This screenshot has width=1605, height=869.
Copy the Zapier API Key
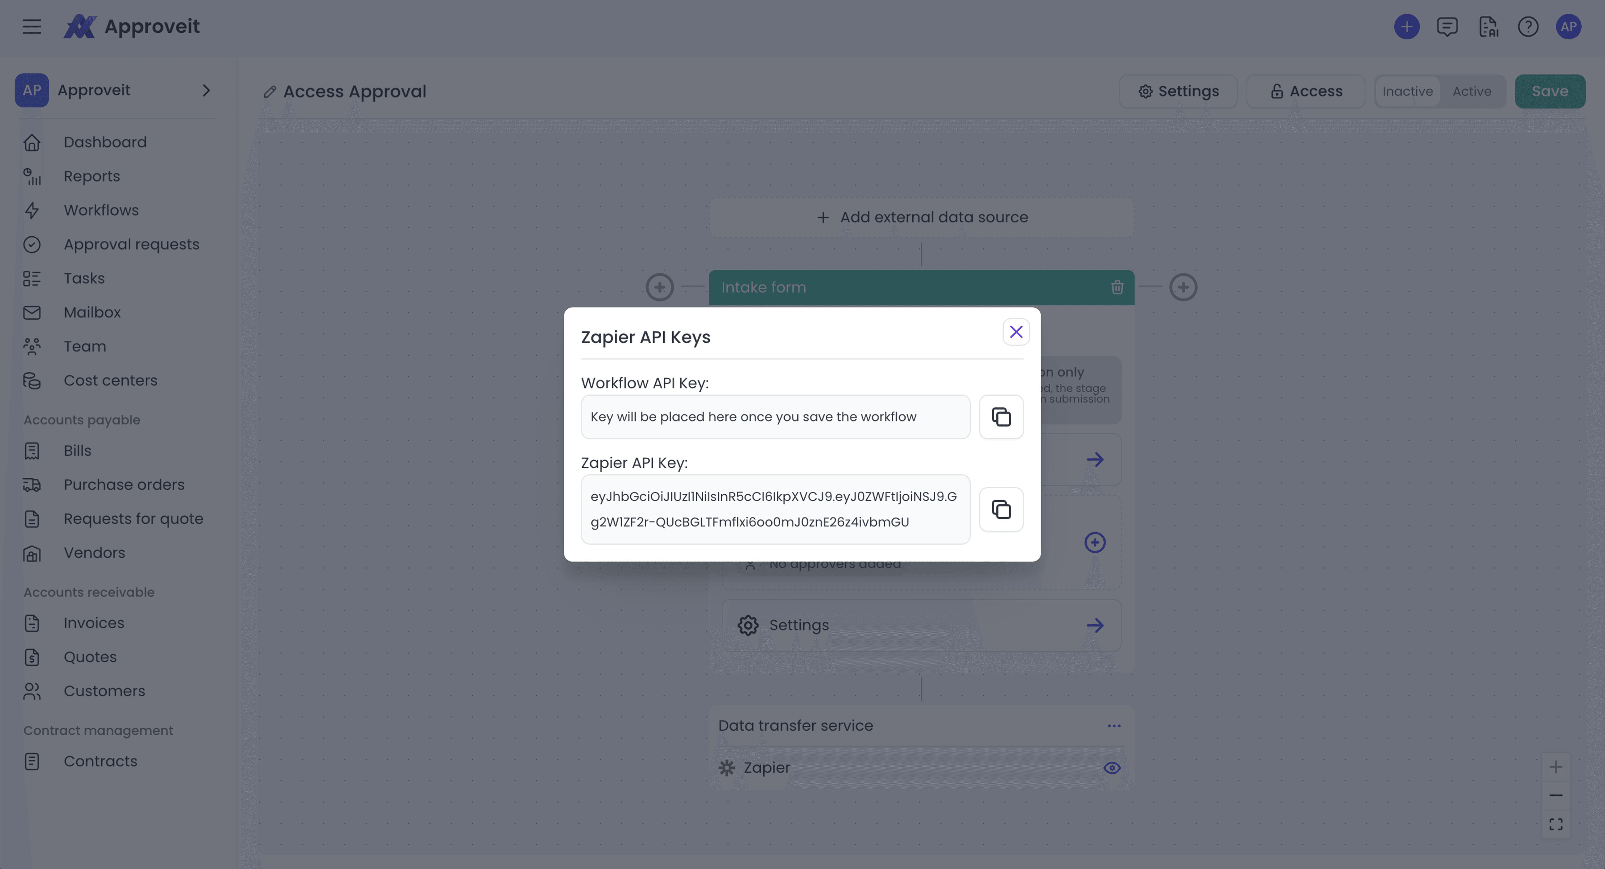1001,509
